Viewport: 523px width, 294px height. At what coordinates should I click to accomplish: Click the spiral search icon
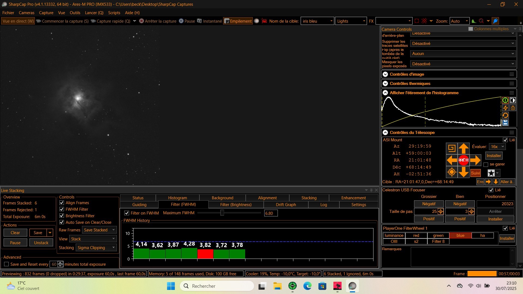451,148
